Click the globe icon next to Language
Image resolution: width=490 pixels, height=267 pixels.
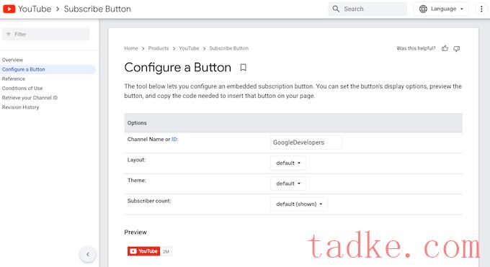coord(423,9)
